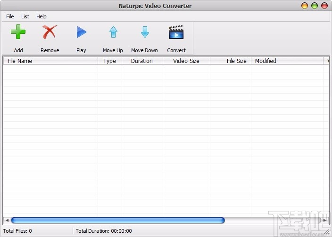
Task: Sort by the File Name column header
Action: [x=50, y=61]
